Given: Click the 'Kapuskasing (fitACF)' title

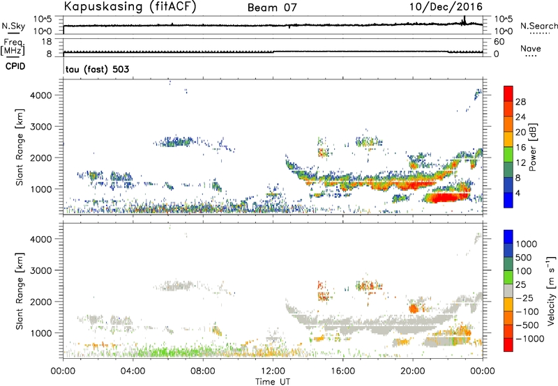Looking at the screenshot, I should tap(130, 6).
